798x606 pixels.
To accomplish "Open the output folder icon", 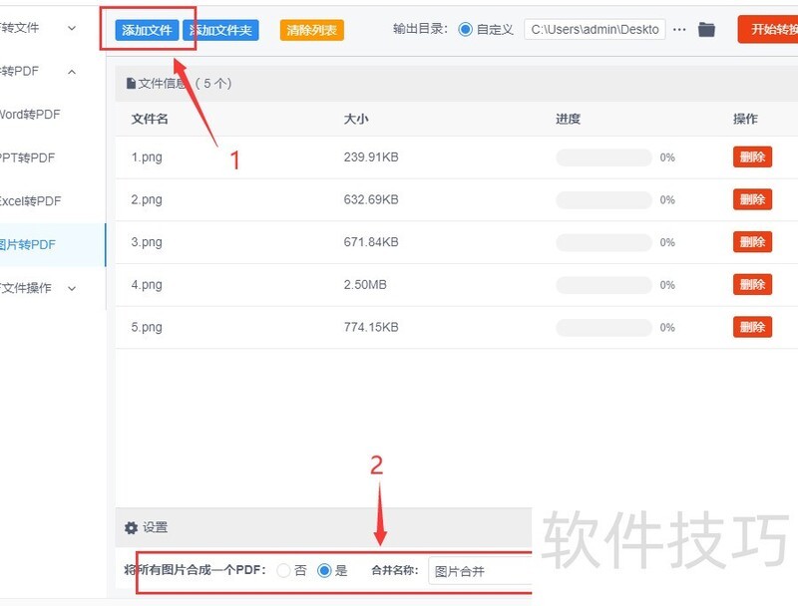I will tap(706, 30).
